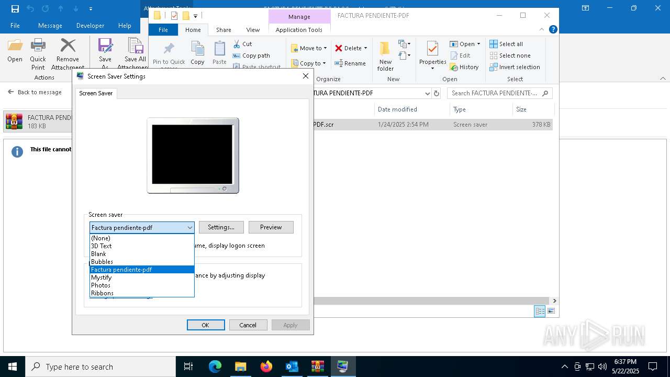
Task: Select (None) in screen saver list
Action: (x=142, y=238)
